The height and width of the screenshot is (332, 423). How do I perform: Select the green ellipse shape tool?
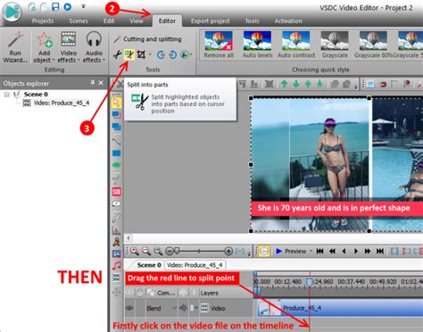(116, 165)
